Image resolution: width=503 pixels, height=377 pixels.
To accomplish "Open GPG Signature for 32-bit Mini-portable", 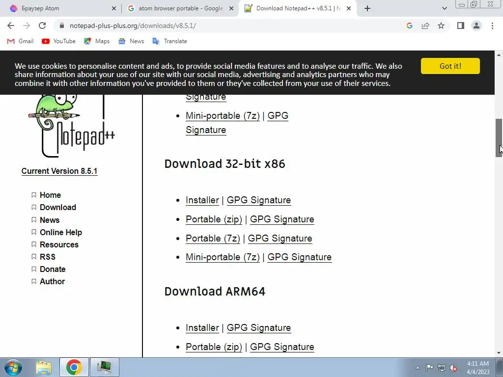I will coord(300,257).
